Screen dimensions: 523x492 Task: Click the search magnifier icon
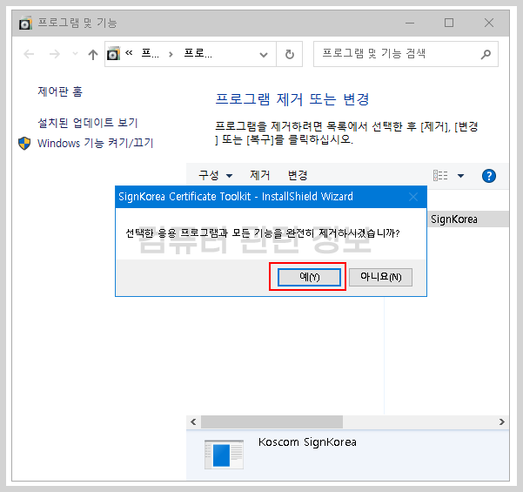(x=486, y=54)
